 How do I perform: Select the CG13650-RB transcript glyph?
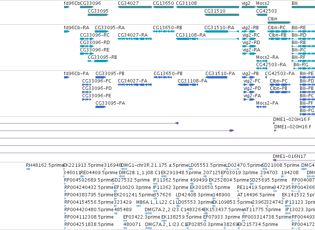(163, 31)
